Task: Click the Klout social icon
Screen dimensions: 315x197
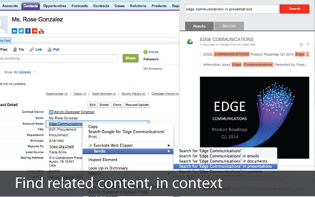Action: (x=34, y=31)
